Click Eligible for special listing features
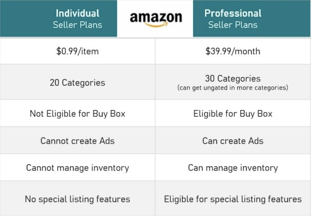 click(233, 199)
